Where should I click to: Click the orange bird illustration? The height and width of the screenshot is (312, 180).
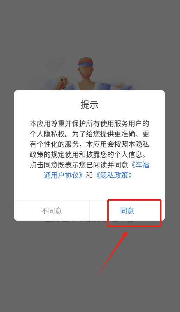[x=62, y=83]
